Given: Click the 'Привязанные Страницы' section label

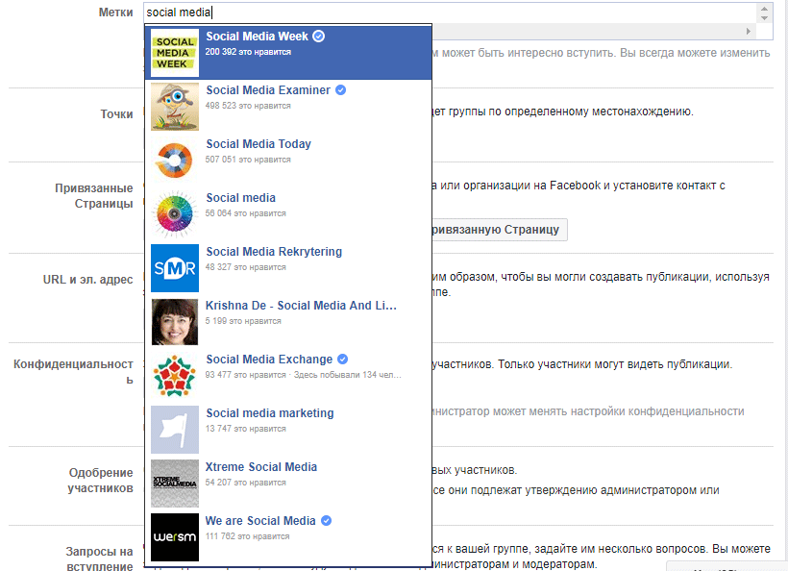Looking at the screenshot, I should coord(94,195).
